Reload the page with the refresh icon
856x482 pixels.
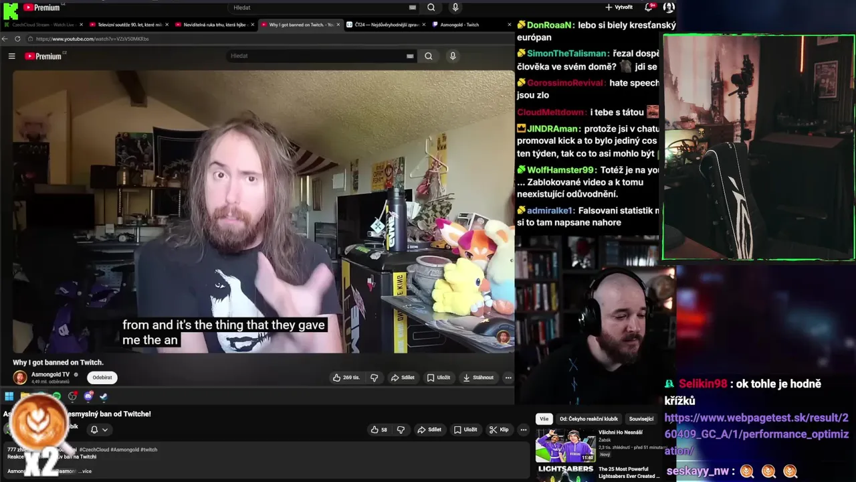pos(17,39)
